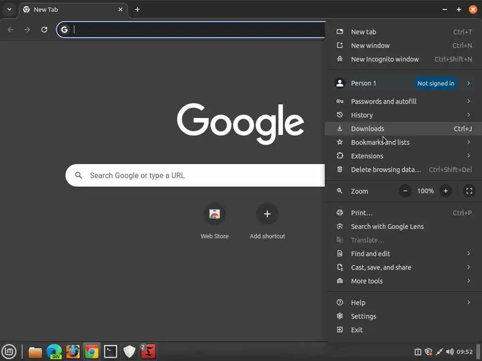Image resolution: width=482 pixels, height=361 pixels.
Task: Click the incognito hat-and-glasses icon
Action: pyautogui.click(x=340, y=59)
